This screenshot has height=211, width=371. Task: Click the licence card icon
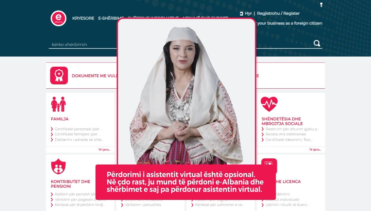coord(269,163)
